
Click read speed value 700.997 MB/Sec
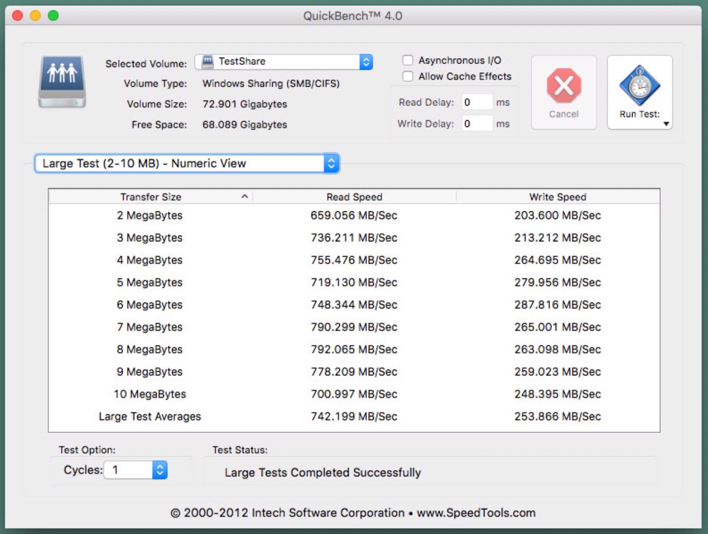click(354, 394)
